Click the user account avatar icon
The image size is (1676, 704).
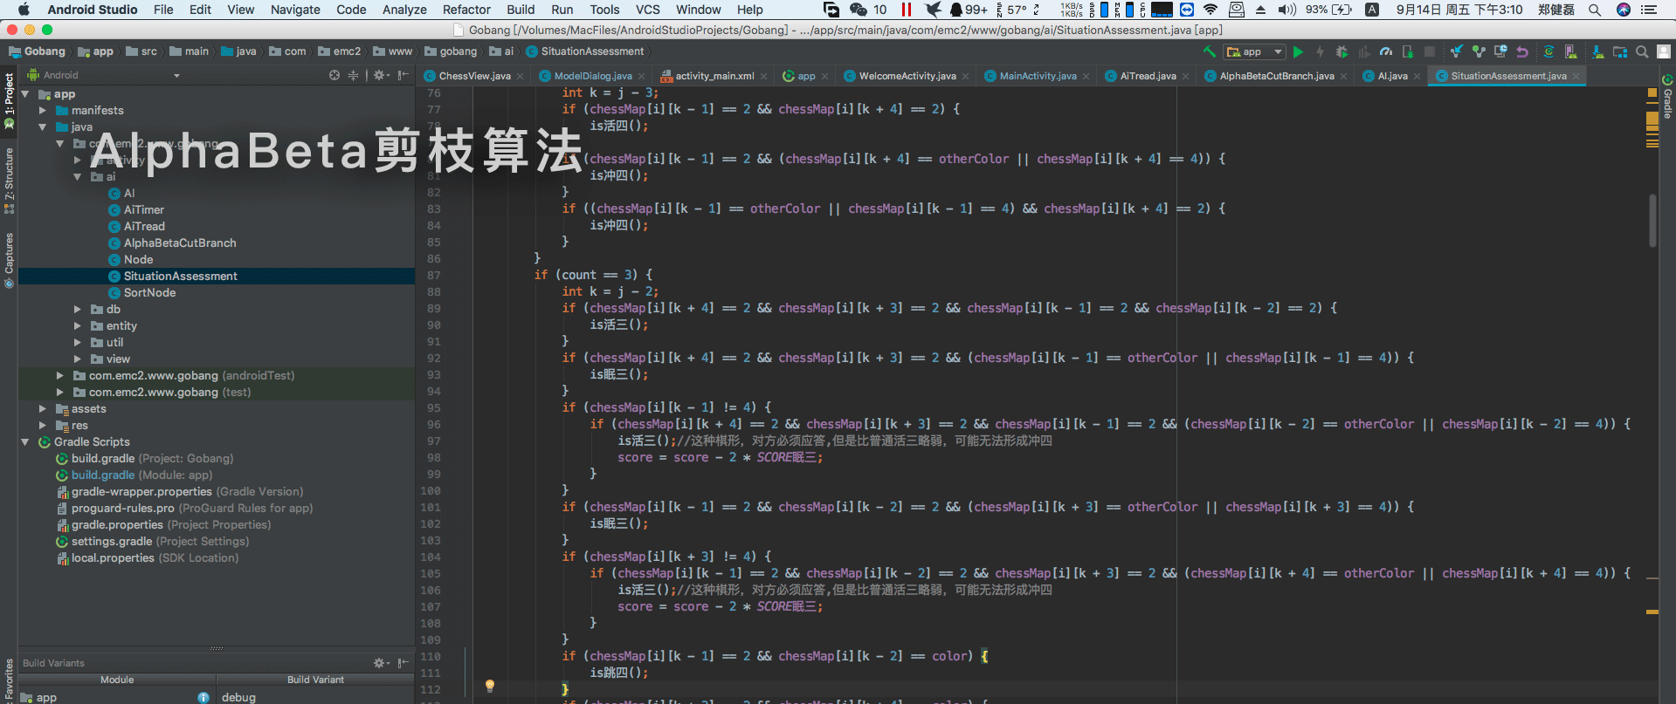coord(1664,52)
